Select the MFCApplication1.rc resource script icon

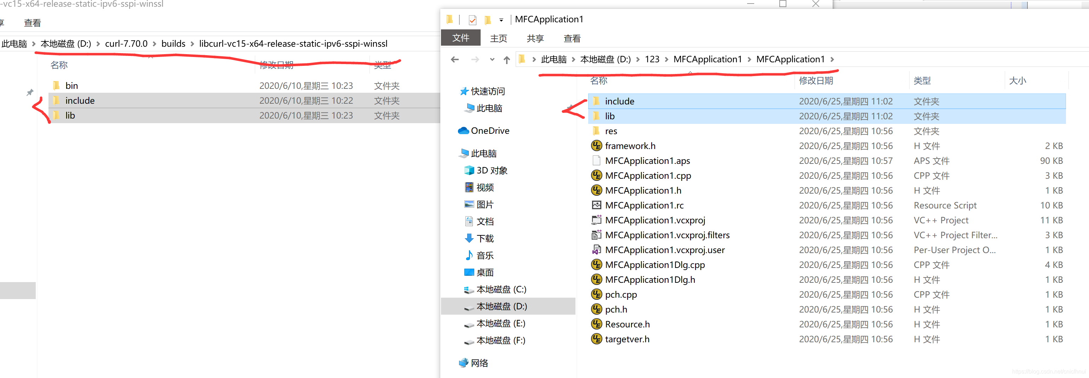point(596,205)
